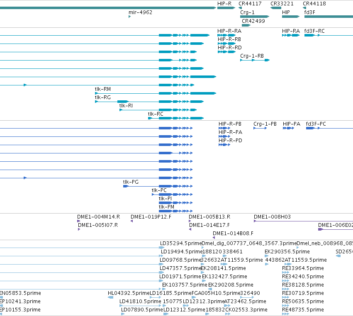Select the tlk-RG transcript label
Image resolution: width=353 pixels, height=316 pixels.
coord(102,97)
